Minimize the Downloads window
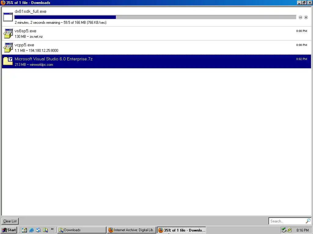 299,2
